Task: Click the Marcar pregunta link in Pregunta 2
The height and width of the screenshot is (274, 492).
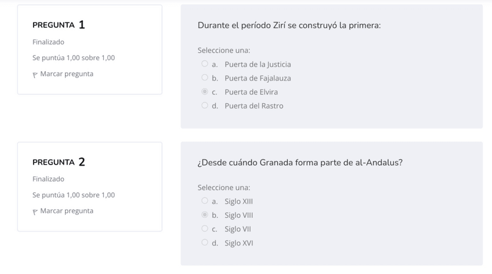Action: click(67, 211)
